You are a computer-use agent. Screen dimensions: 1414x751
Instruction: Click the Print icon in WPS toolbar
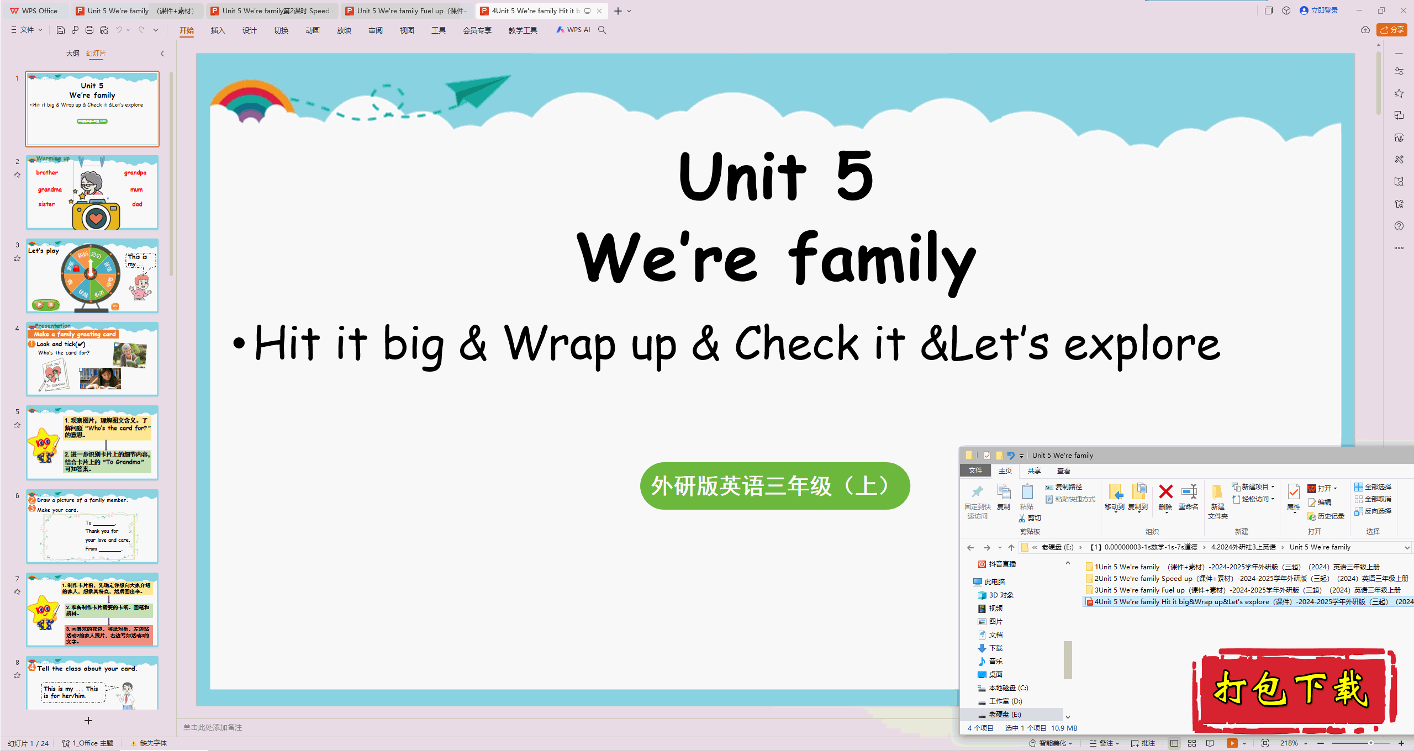pyautogui.click(x=89, y=30)
